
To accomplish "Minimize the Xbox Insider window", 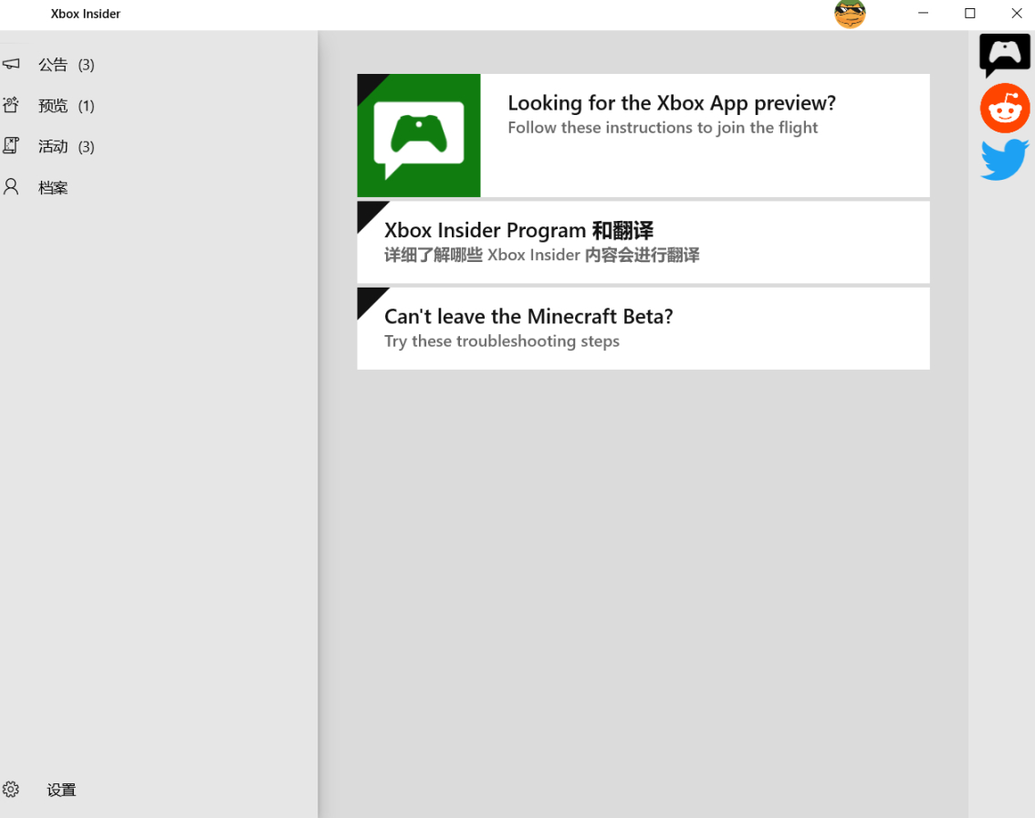I will [x=923, y=13].
